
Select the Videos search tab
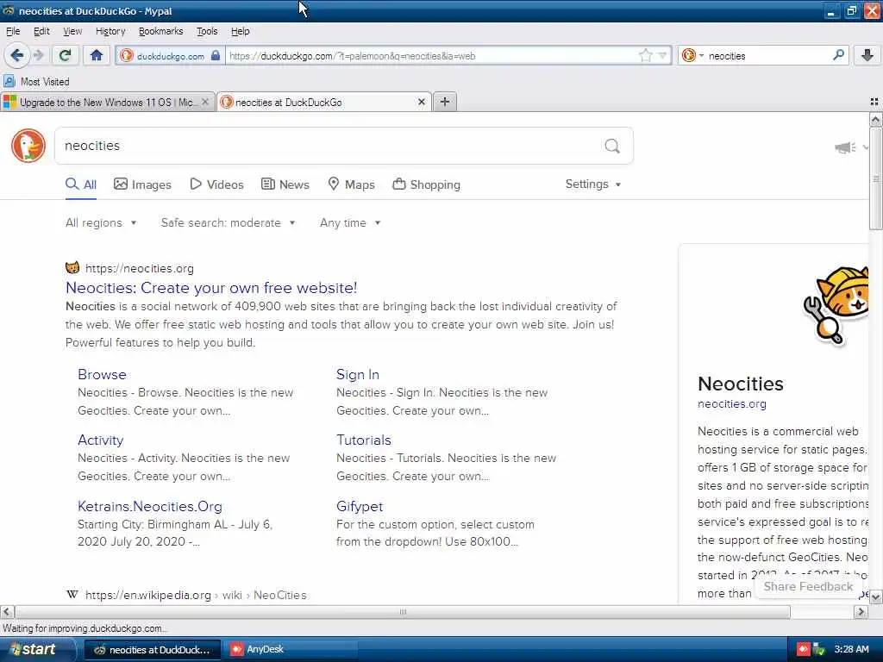[x=216, y=184]
